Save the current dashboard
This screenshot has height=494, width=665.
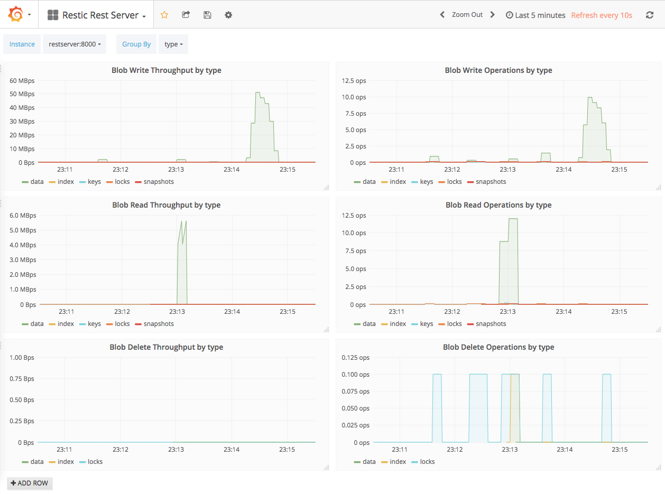pos(207,14)
